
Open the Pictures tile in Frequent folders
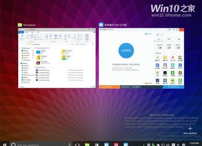point(66,58)
